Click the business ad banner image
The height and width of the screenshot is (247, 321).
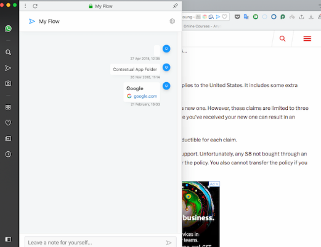[201, 214]
